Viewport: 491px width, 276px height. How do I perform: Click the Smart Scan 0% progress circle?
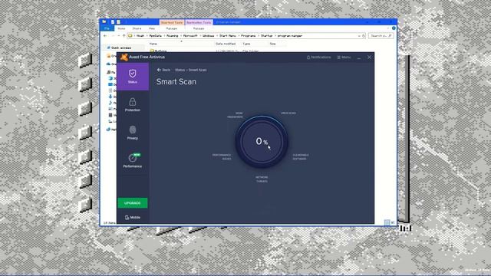tap(262, 141)
